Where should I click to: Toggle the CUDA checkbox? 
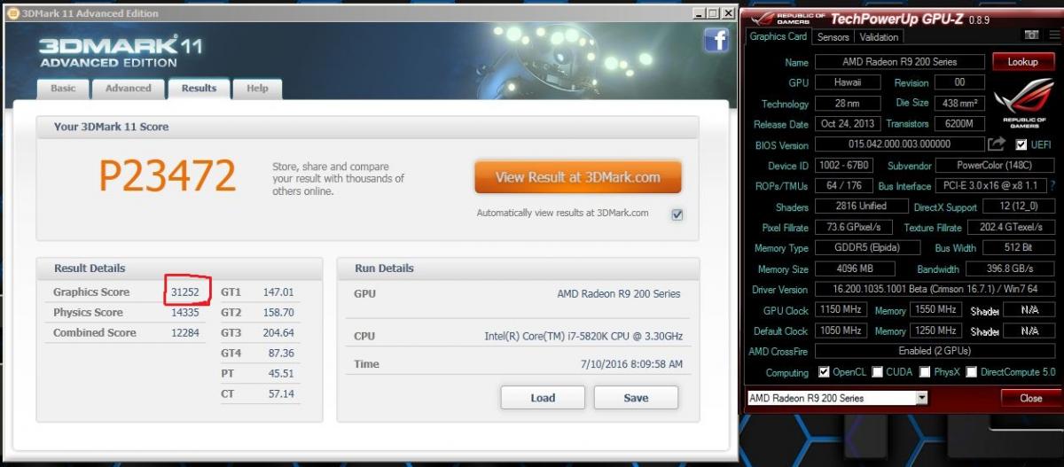click(x=877, y=372)
